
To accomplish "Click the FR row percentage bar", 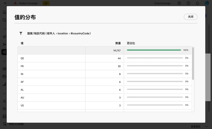I will tap(155, 66).
